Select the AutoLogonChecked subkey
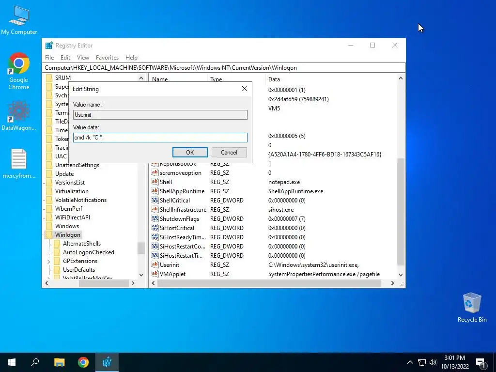The height and width of the screenshot is (372, 496). [x=88, y=252]
